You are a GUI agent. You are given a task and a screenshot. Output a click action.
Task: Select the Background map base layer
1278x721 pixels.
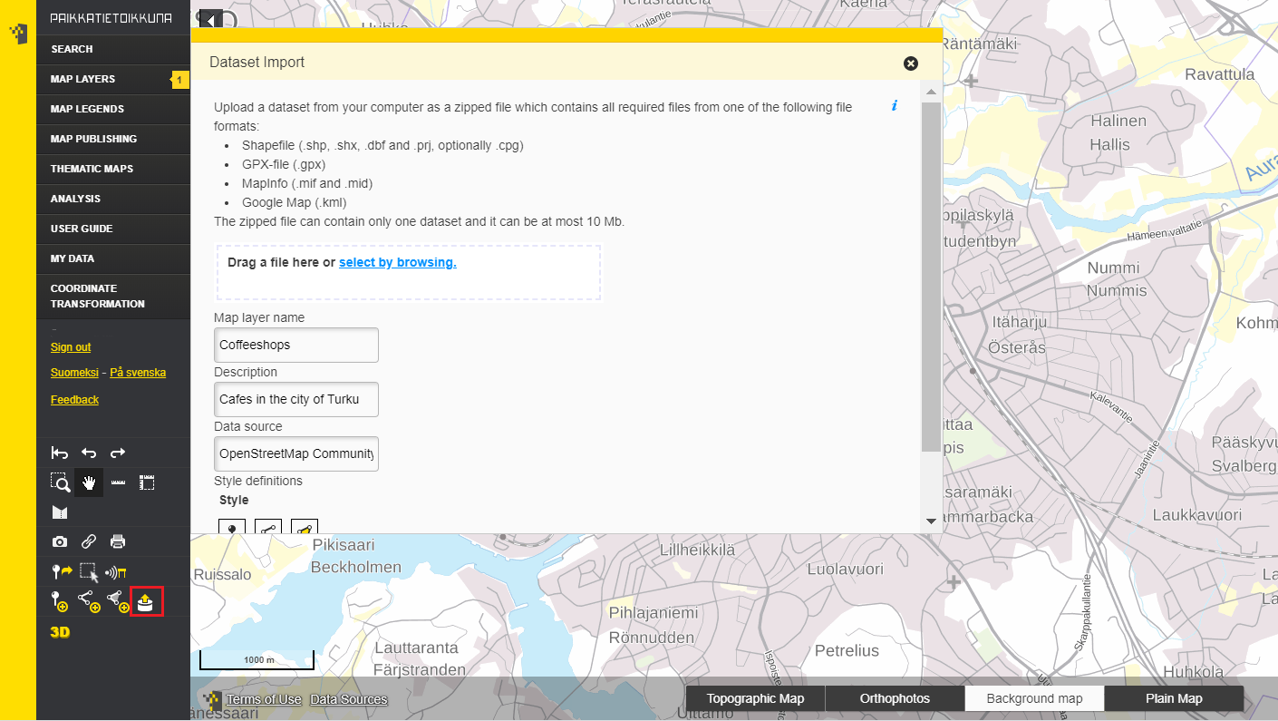tap(1034, 698)
